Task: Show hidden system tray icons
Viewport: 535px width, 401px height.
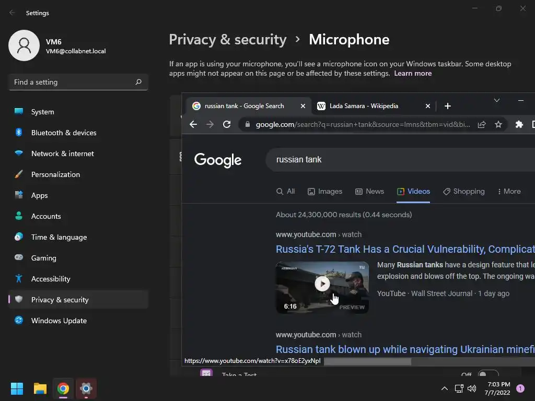Action: click(444, 388)
